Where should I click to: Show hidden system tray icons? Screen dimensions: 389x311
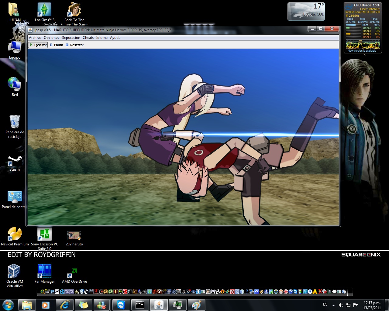click(333, 305)
